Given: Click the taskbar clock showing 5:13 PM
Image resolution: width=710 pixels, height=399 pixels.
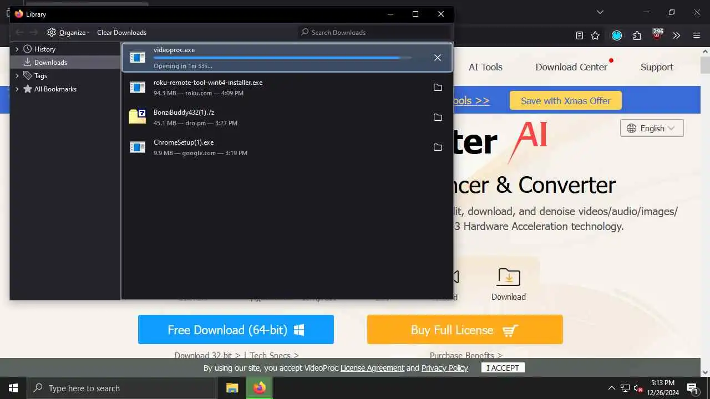Looking at the screenshot, I should pos(662,388).
